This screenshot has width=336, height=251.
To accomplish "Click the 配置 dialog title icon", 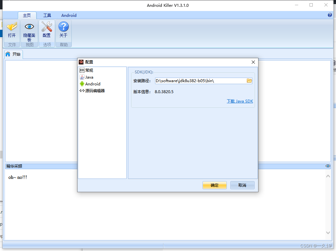I will coord(81,62).
